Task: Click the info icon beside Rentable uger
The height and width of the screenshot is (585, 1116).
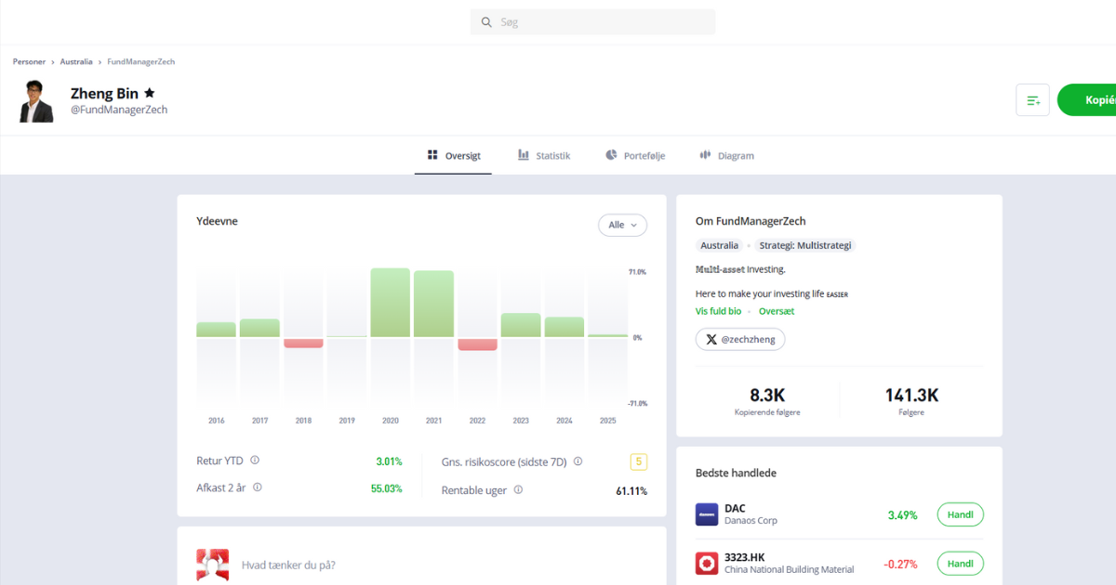Action: (x=518, y=489)
